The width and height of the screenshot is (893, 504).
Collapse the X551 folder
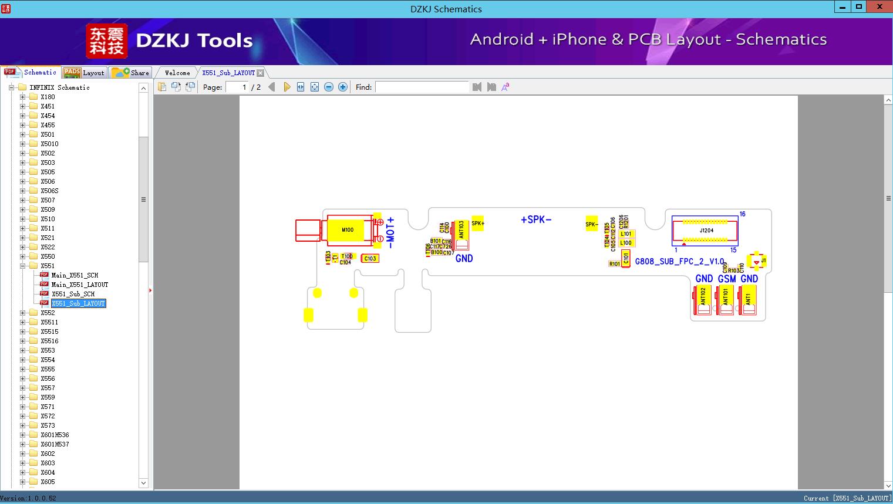23,266
